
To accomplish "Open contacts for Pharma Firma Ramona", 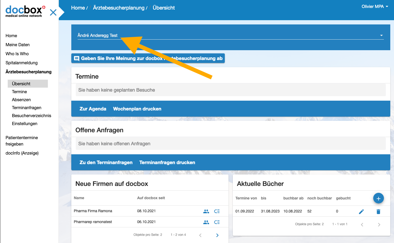I will click(x=206, y=211).
